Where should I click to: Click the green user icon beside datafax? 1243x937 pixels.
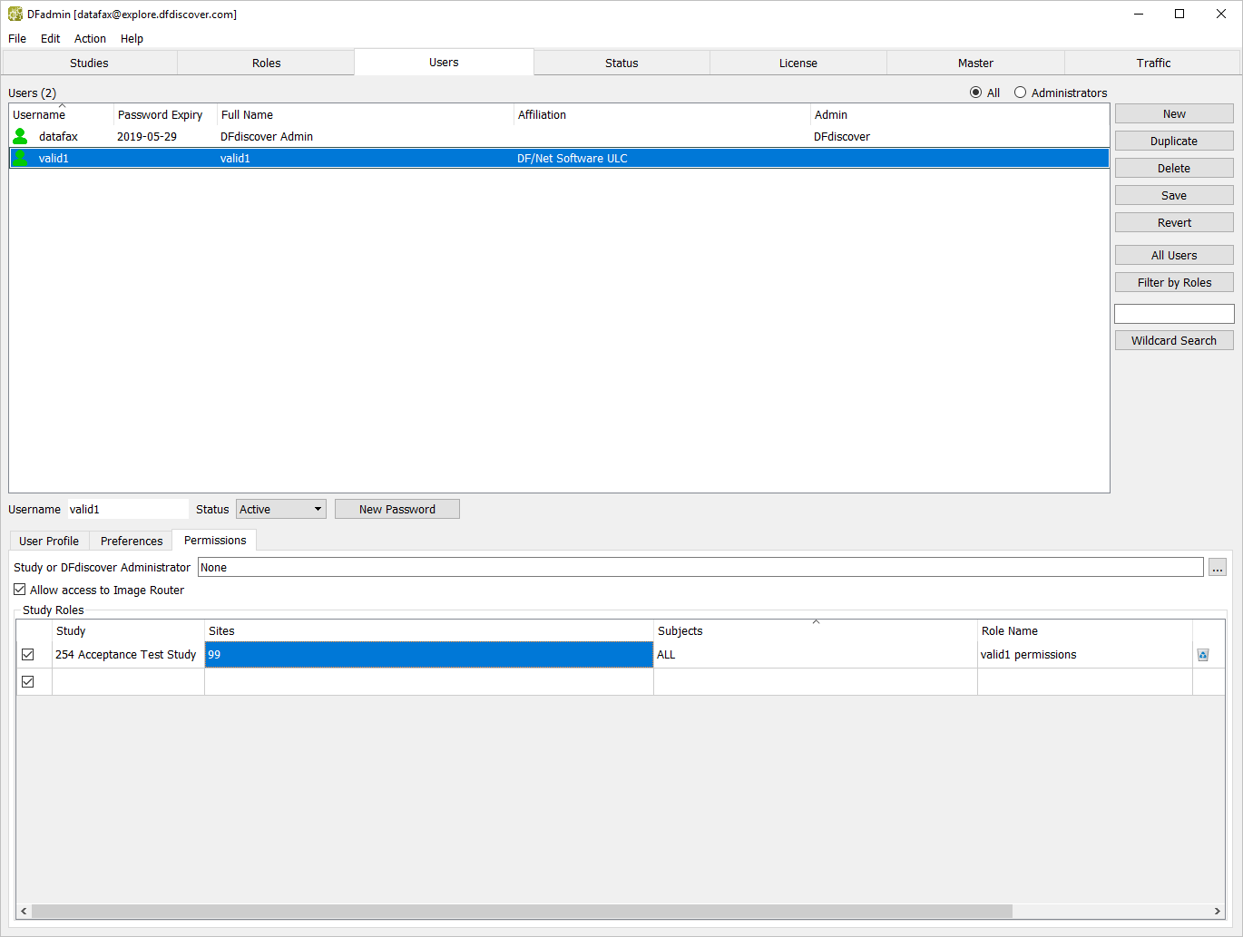20,137
